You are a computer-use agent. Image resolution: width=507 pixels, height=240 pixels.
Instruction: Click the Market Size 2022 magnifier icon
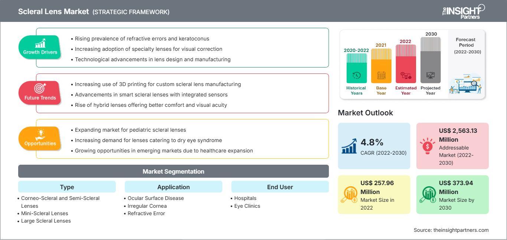pyautogui.click(x=349, y=194)
